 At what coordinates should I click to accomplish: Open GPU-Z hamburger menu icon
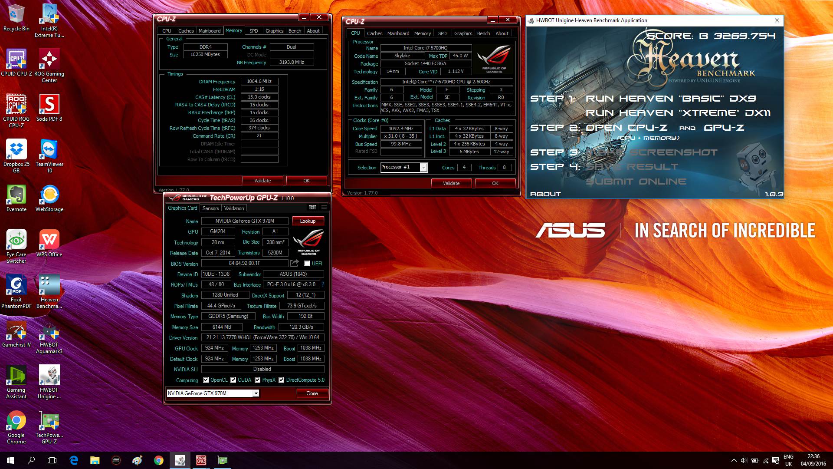324,208
